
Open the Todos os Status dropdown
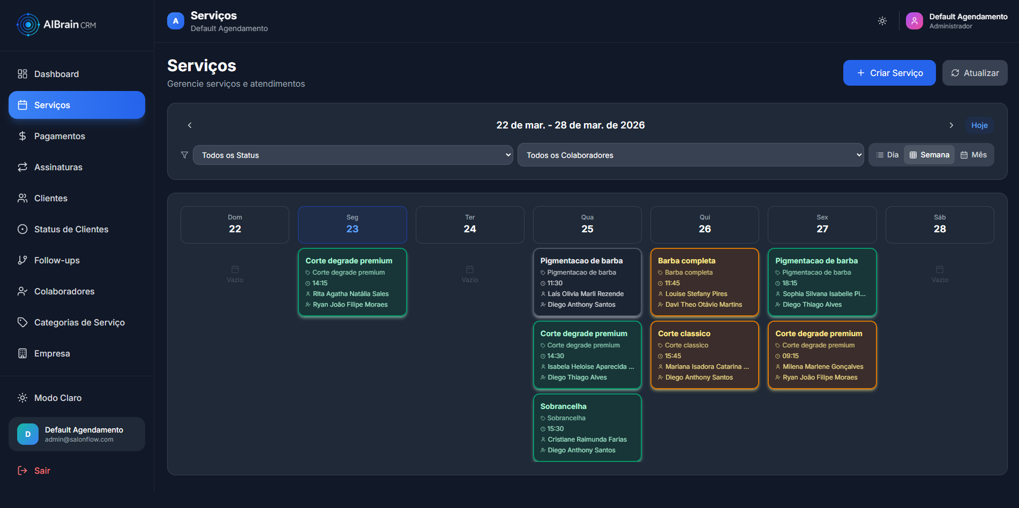point(353,155)
